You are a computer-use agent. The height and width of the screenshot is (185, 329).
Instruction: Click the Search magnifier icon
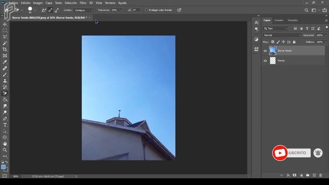306,10
